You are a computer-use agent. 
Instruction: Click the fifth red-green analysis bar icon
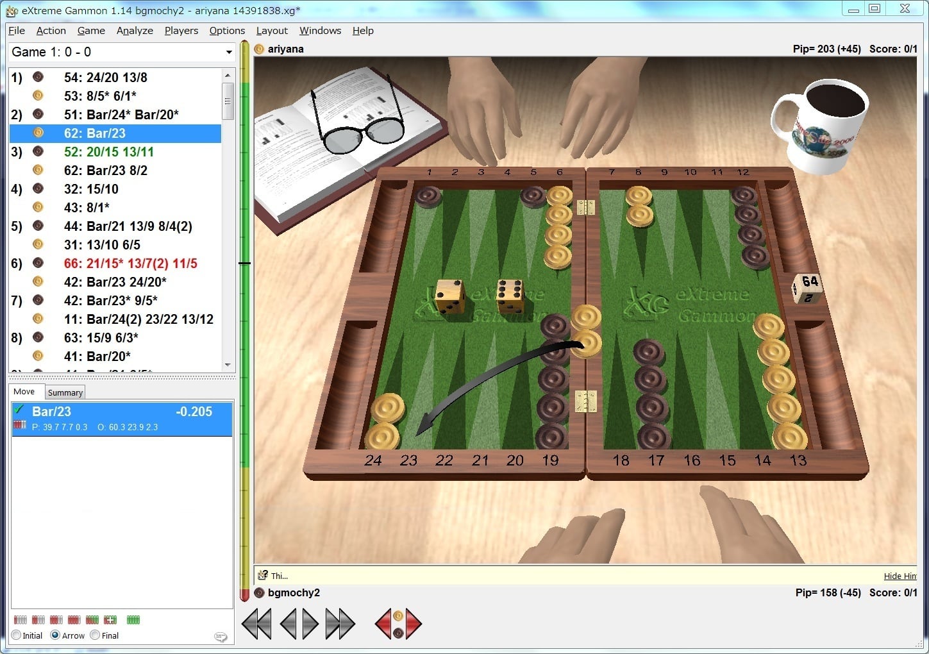[x=92, y=620]
